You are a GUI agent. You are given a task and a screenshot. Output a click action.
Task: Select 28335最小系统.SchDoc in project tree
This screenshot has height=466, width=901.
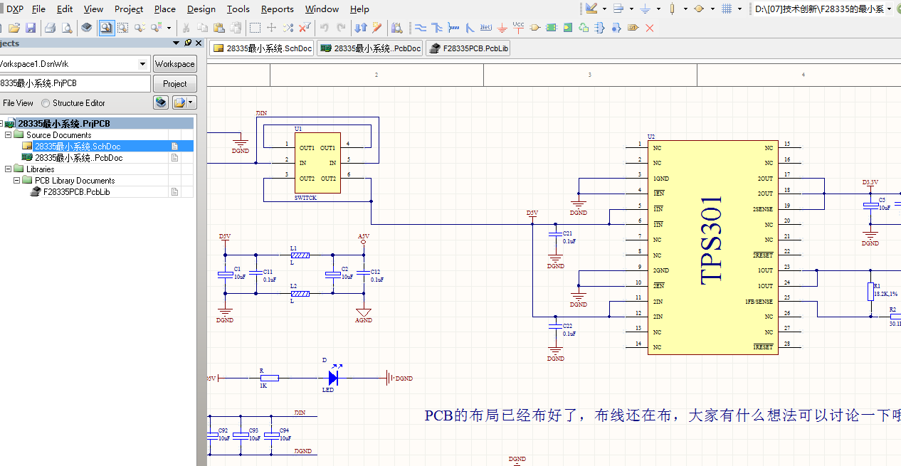[x=78, y=147]
